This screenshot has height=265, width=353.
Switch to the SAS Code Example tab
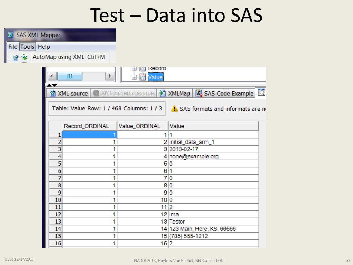[224, 93]
